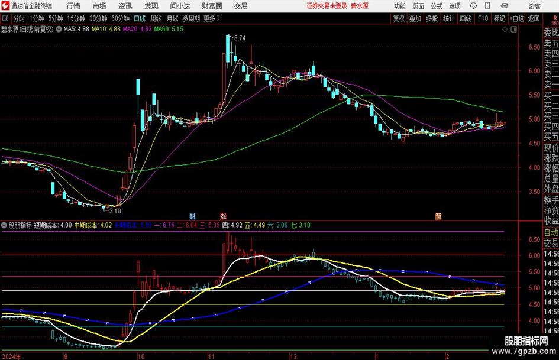Click the 6.74 high price label
This screenshot has height=360, width=559.
240,38
